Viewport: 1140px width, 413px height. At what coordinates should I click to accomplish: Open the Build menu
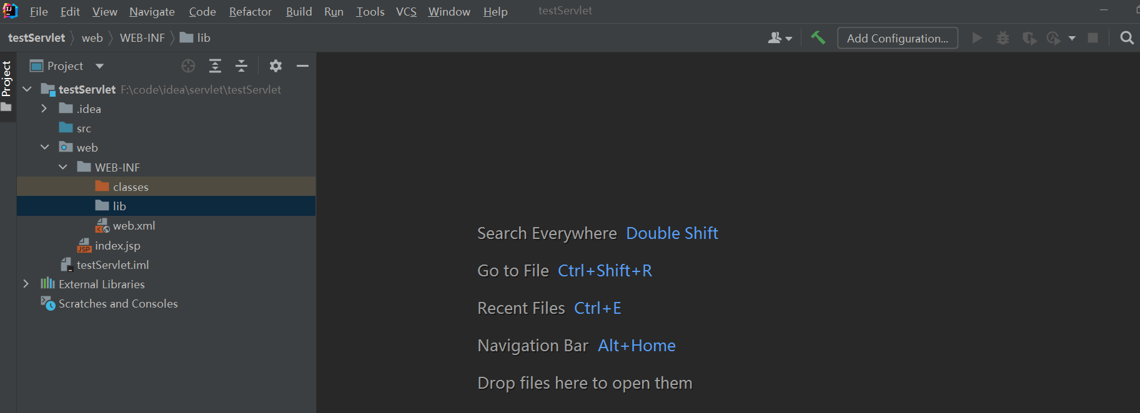(299, 12)
